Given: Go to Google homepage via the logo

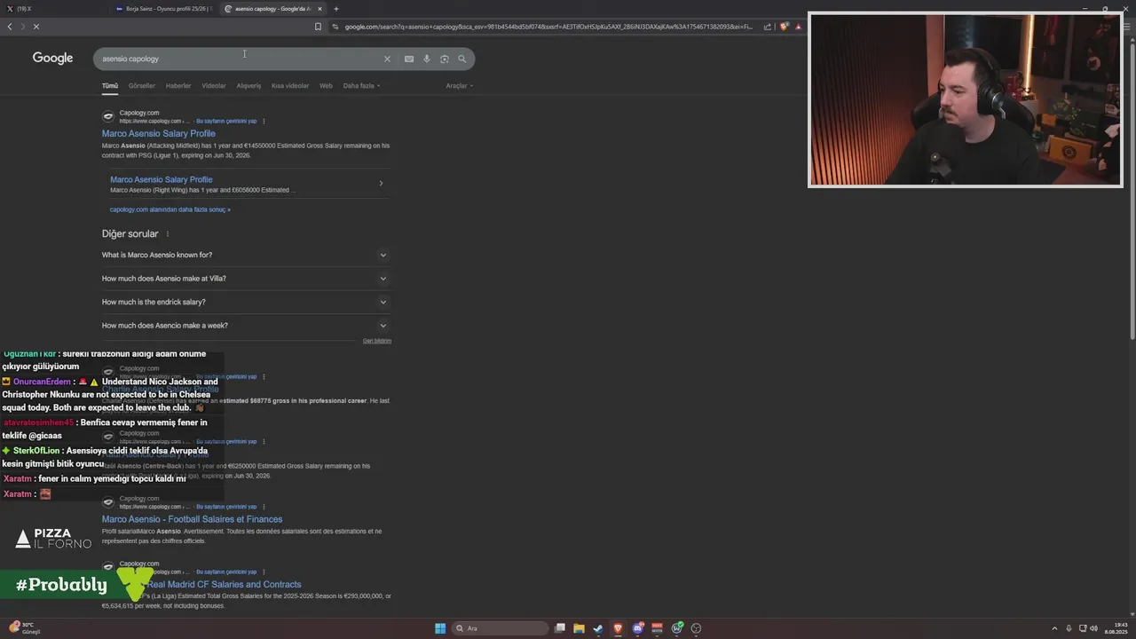Looking at the screenshot, I should (53, 58).
